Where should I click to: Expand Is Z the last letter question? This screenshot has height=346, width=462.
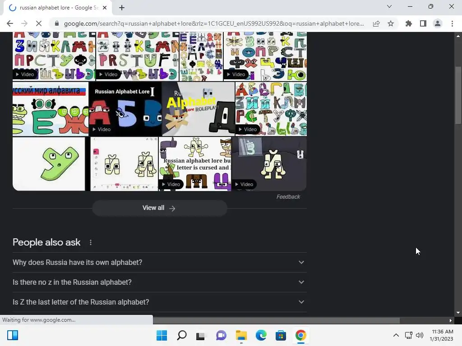tap(159, 302)
